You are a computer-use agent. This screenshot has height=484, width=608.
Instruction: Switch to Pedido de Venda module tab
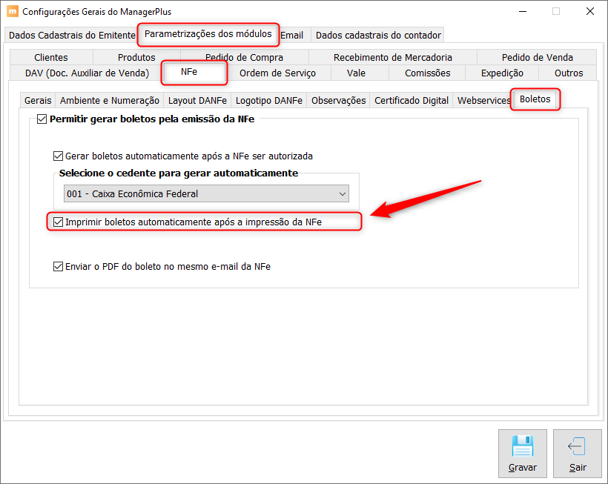click(x=537, y=57)
